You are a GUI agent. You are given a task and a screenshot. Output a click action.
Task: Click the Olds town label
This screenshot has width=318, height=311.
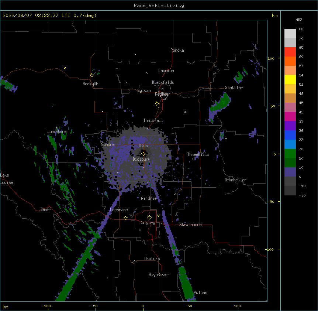click(143, 146)
